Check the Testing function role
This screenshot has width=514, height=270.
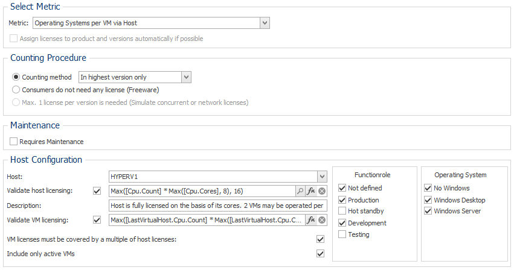click(342, 234)
